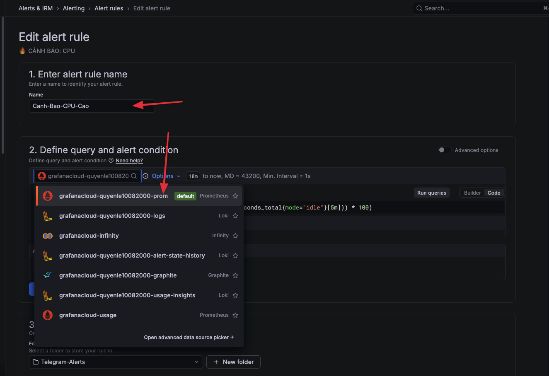Image resolution: width=549 pixels, height=376 pixels.
Task: Click the info icon beside Options
Action: [x=145, y=176]
